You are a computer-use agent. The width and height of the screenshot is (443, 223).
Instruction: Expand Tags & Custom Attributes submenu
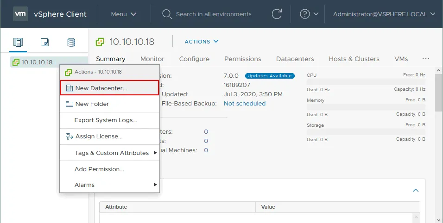[x=111, y=153]
